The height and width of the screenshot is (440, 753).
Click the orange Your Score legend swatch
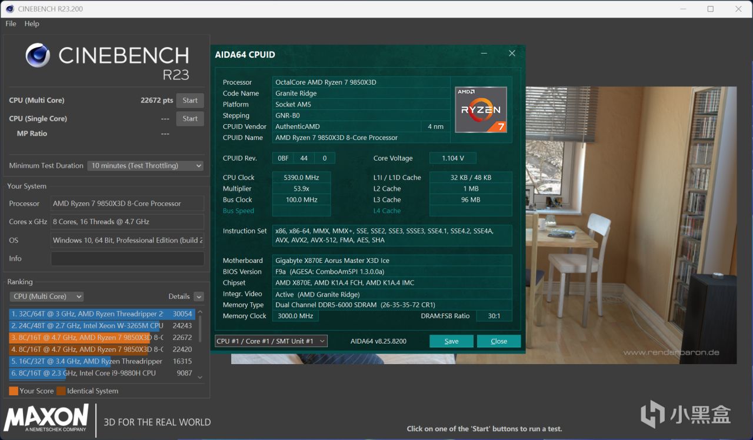[x=14, y=391]
